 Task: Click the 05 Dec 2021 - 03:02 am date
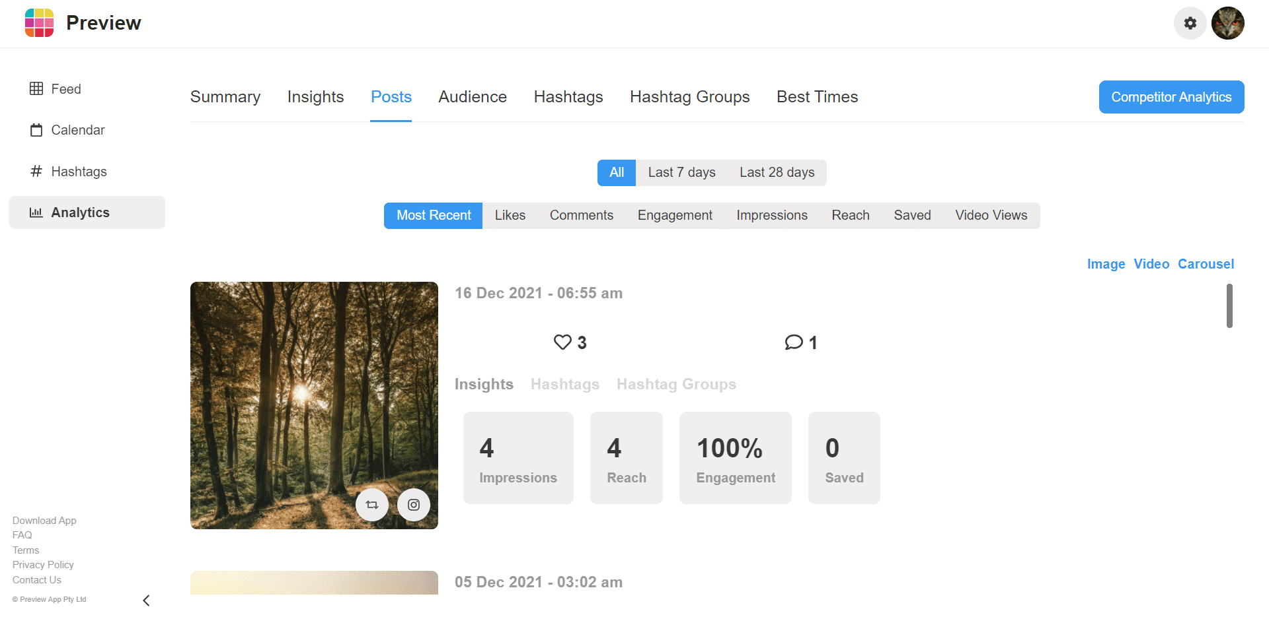point(539,582)
